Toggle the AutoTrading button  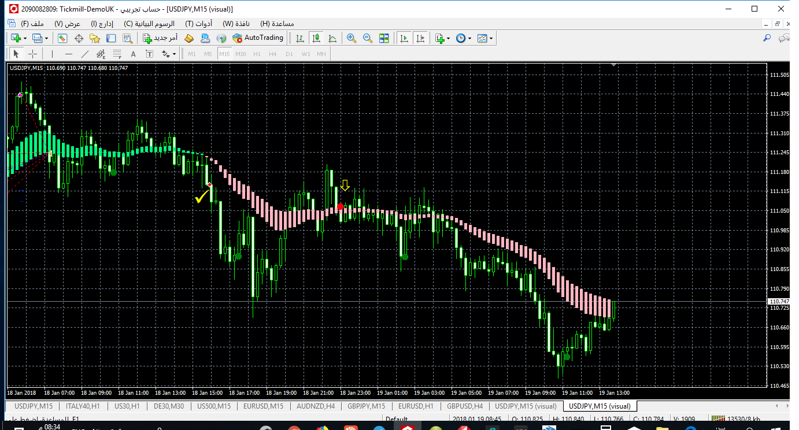pyautogui.click(x=258, y=38)
